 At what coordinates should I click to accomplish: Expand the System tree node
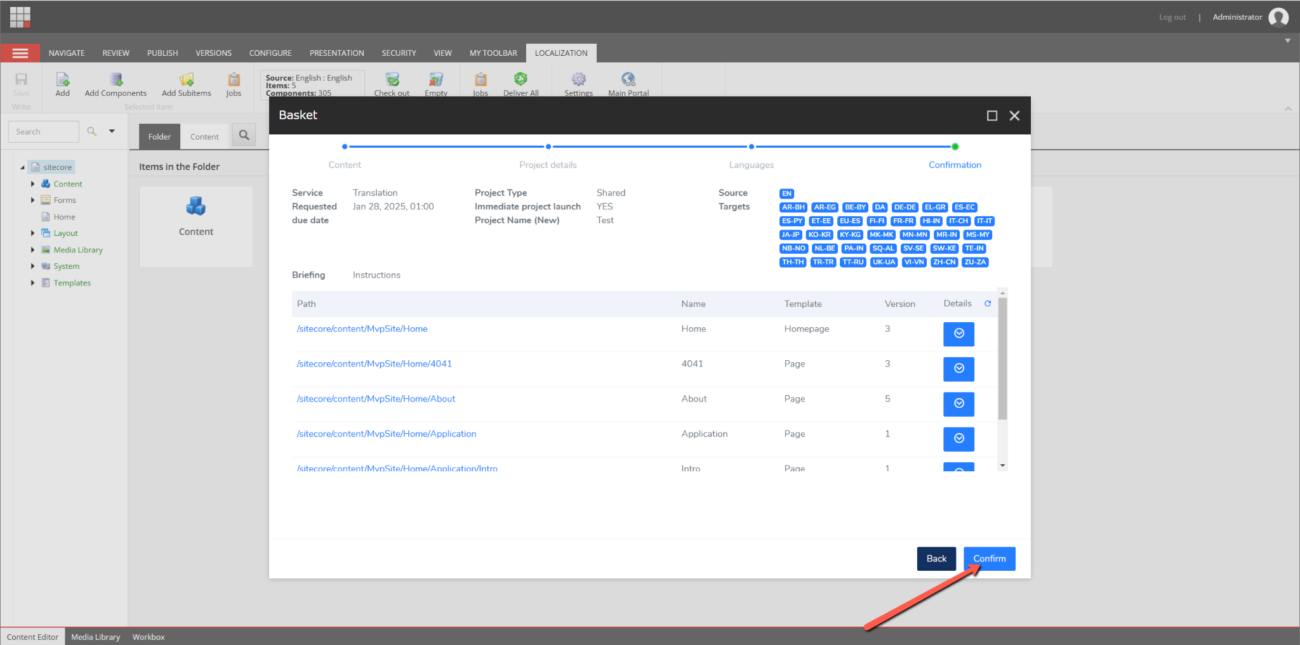tap(33, 266)
